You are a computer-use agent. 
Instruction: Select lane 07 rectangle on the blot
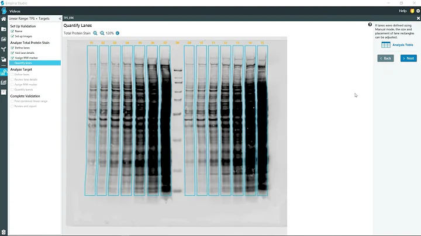[x=165, y=120]
